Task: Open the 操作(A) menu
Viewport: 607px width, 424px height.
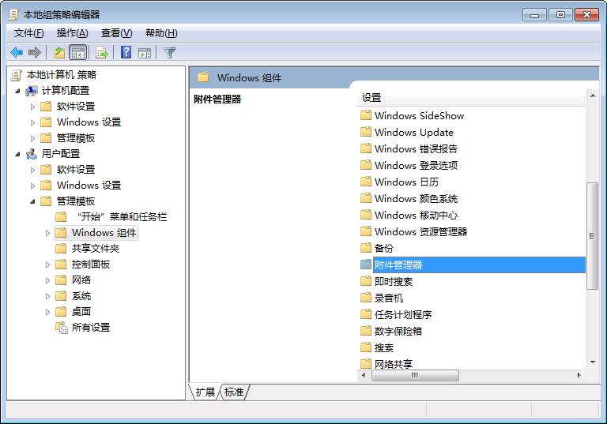Action: point(72,33)
